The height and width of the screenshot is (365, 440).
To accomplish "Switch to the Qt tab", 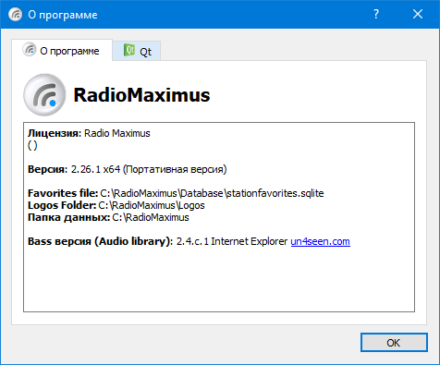I will pos(137,51).
